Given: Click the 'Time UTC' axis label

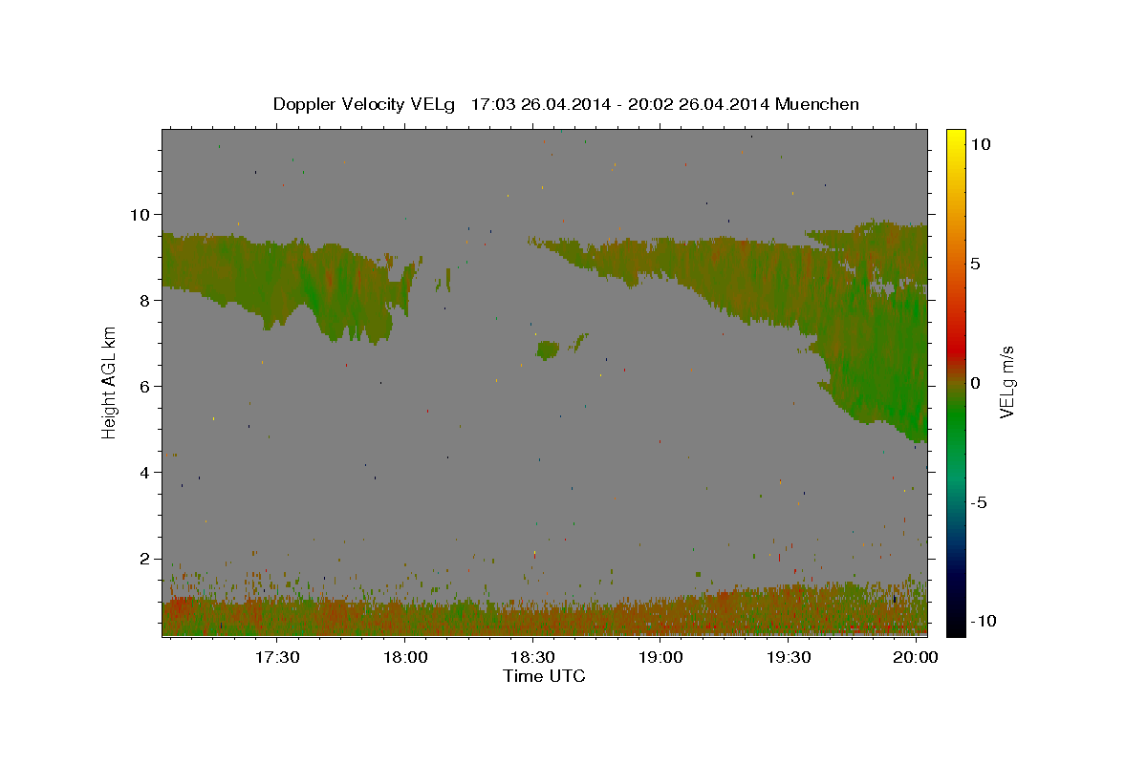Looking at the screenshot, I should tap(544, 676).
